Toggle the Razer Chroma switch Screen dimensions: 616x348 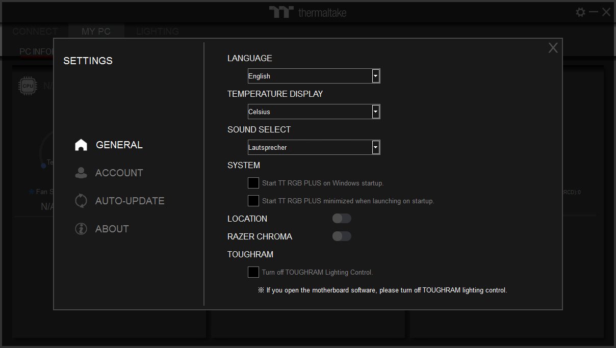[x=342, y=236]
